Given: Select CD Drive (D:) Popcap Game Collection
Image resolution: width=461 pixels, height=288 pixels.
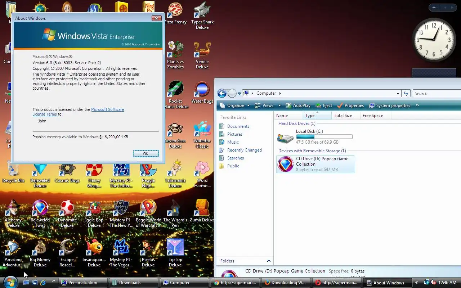Looking at the screenshot, I should click(315, 164).
